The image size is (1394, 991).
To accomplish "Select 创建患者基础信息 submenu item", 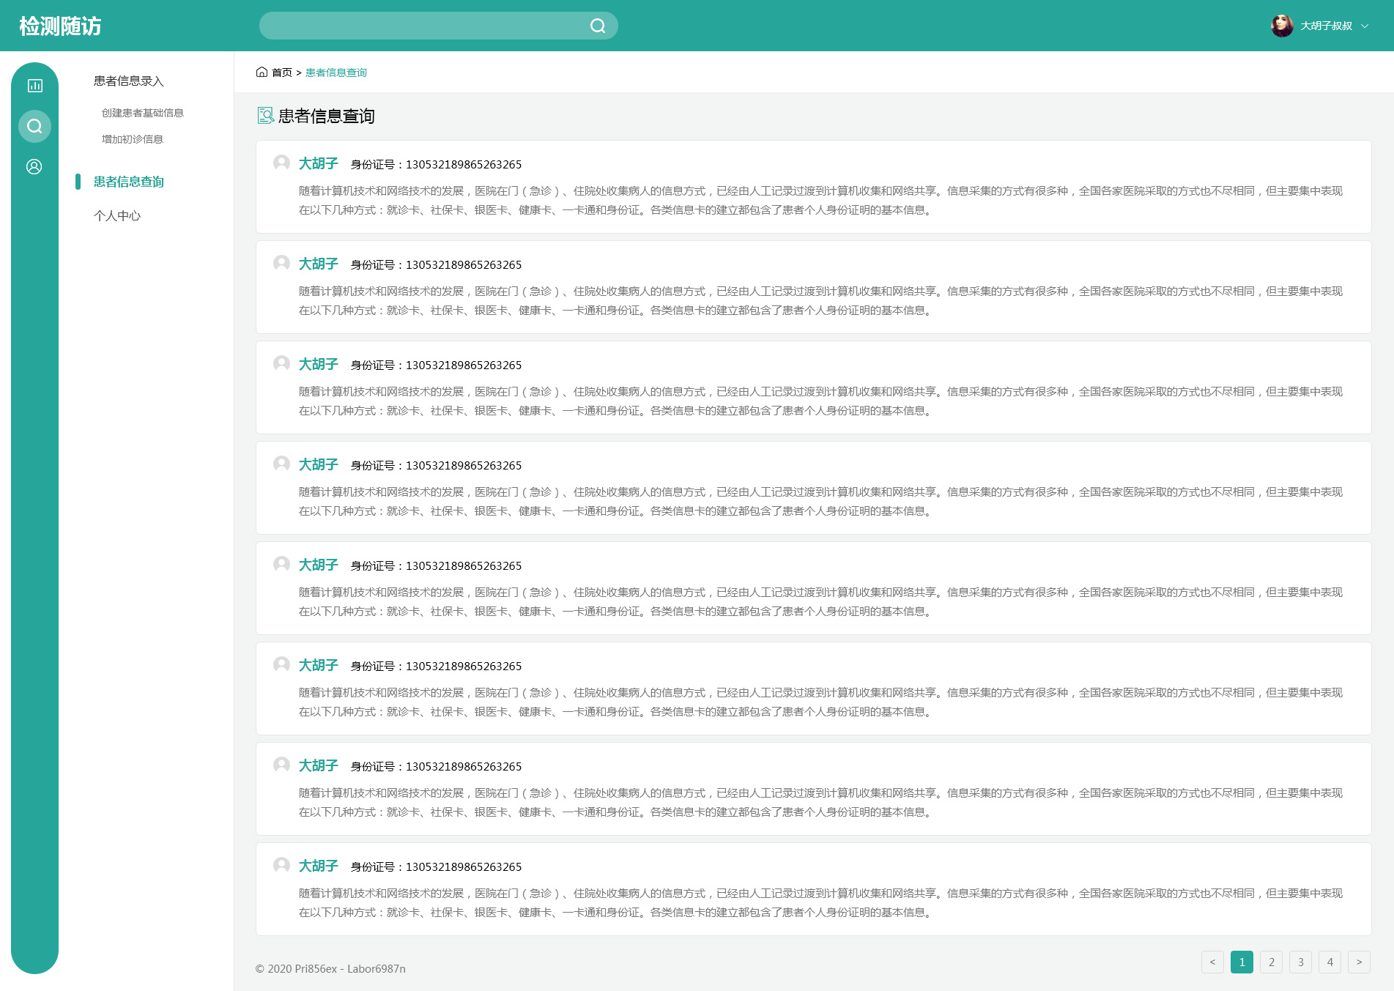I will click(143, 113).
